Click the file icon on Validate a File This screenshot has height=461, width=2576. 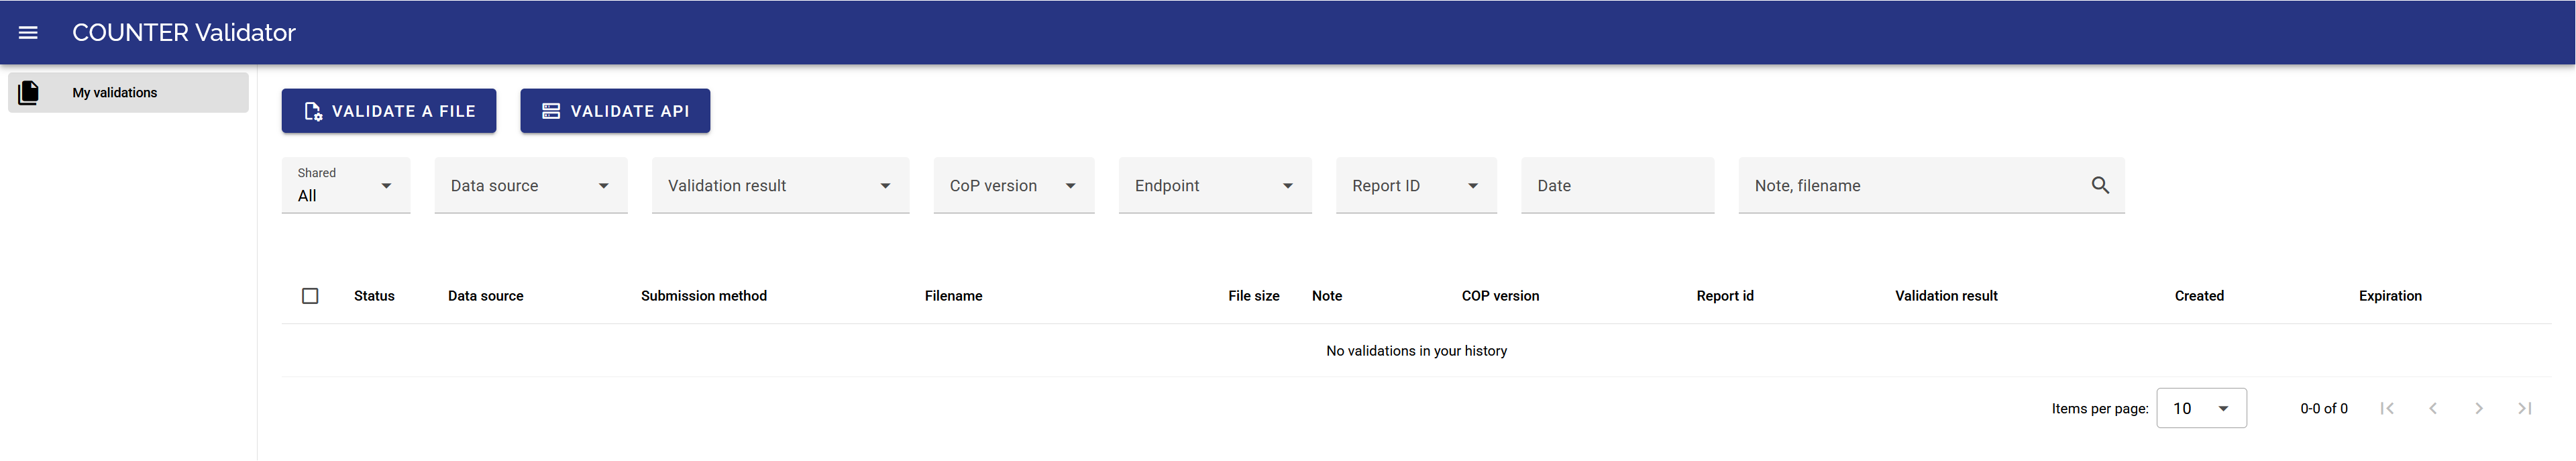click(x=313, y=111)
